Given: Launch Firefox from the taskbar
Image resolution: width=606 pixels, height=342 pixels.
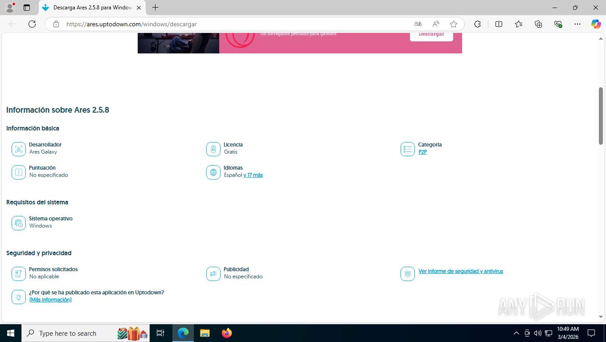Looking at the screenshot, I should coord(227,333).
